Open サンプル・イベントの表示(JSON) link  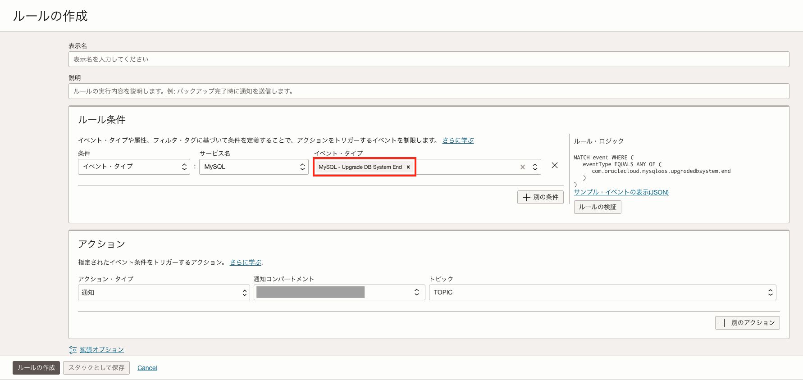(621, 192)
